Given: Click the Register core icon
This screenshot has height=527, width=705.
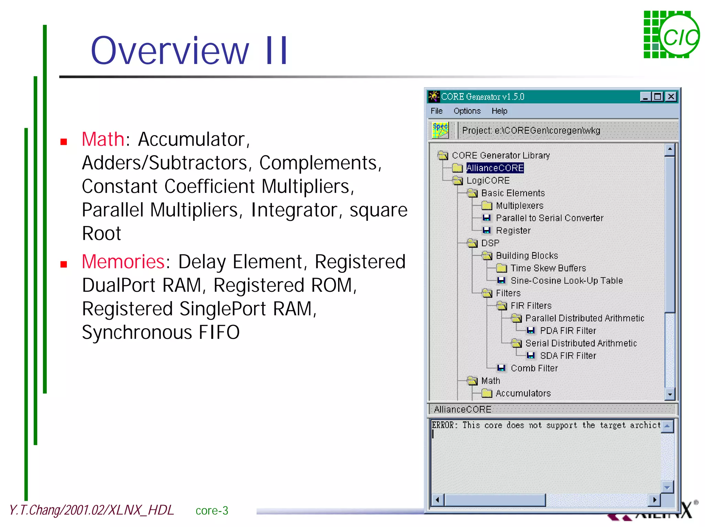Looking at the screenshot, I should click(487, 230).
